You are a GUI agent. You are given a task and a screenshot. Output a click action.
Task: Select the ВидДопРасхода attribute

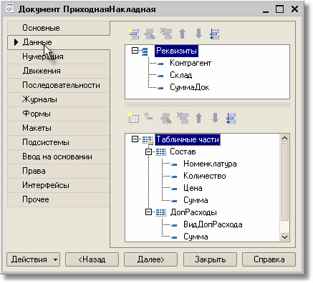213,224
